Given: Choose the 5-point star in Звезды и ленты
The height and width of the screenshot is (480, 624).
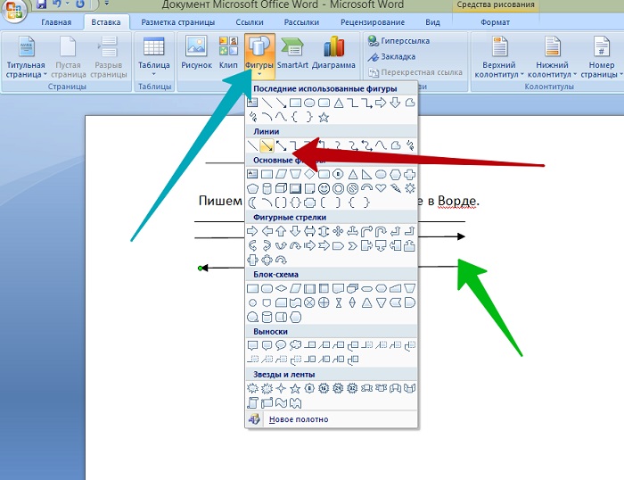Looking at the screenshot, I should [295, 388].
